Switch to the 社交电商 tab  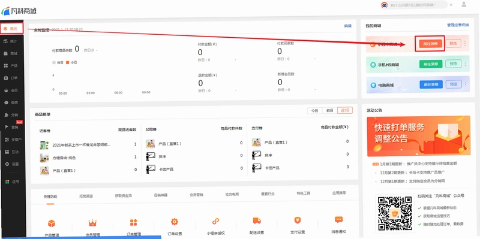click(232, 194)
